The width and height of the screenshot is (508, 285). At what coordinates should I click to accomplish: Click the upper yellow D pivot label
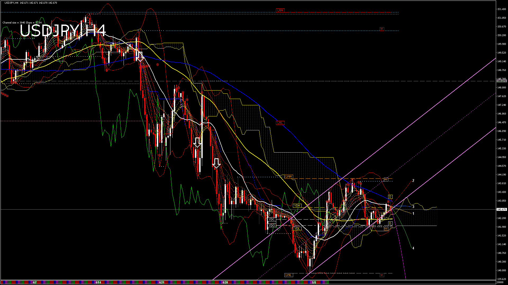[390, 197]
